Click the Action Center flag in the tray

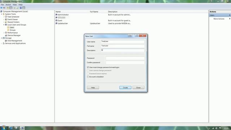pos(220,128)
